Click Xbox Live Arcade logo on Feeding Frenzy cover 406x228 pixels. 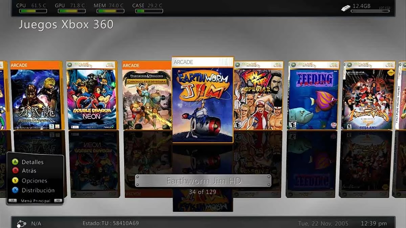tap(302, 65)
